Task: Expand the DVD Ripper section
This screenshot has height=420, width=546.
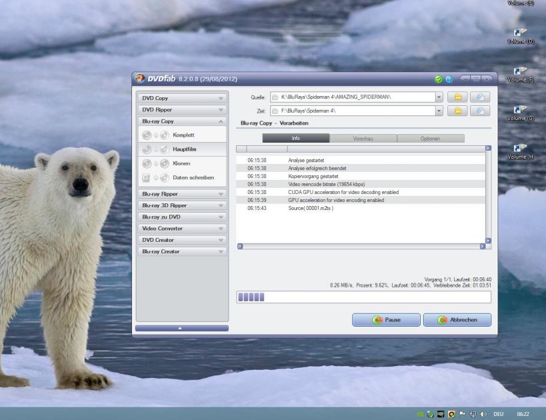Action: [x=182, y=110]
